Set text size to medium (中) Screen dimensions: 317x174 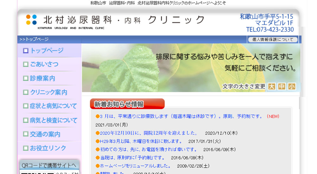[281, 86]
